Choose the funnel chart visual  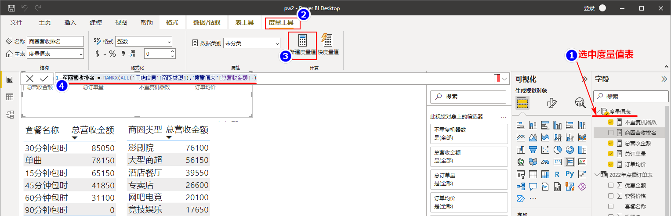[x=533, y=150]
